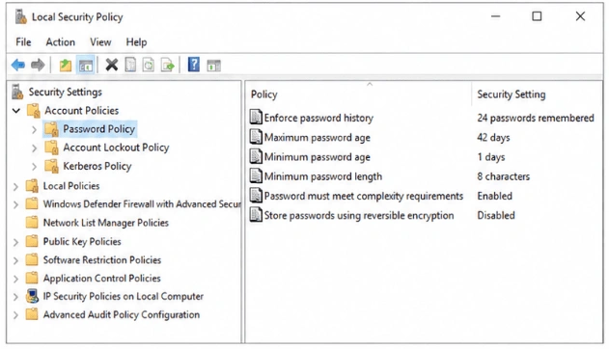Expand Advanced Audit Policy Configuration chevron
Image resolution: width=609 pixels, height=349 pixels.
[15, 315]
